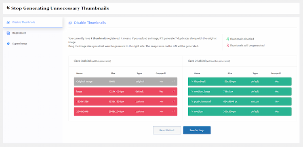Screen dimensions: 303x147
Task: Click the Reset Default button
Action: click(x=167, y=130)
